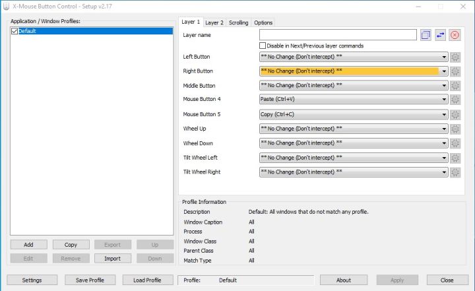Click the gear icon beside Wheel Up
The height and width of the screenshot is (291, 475).
pos(455,129)
